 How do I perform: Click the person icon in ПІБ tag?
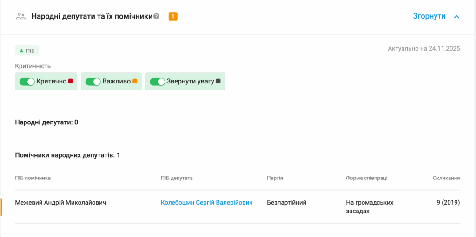[x=21, y=51]
